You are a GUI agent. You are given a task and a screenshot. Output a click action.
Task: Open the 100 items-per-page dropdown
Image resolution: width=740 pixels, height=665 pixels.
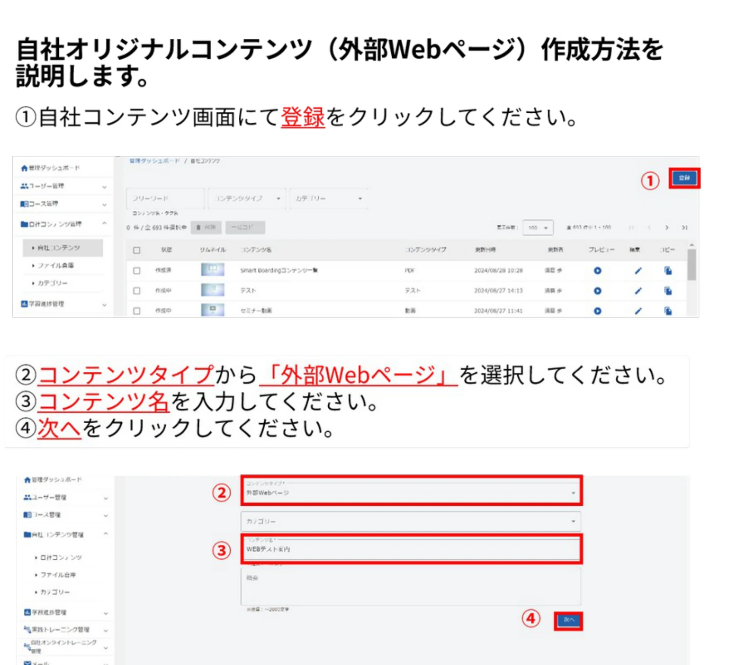click(538, 228)
